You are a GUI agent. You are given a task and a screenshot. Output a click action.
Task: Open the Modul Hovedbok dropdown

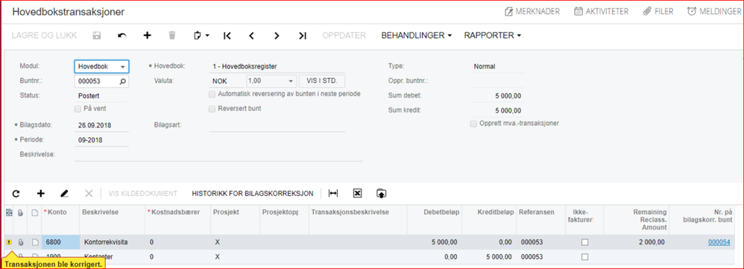point(122,67)
